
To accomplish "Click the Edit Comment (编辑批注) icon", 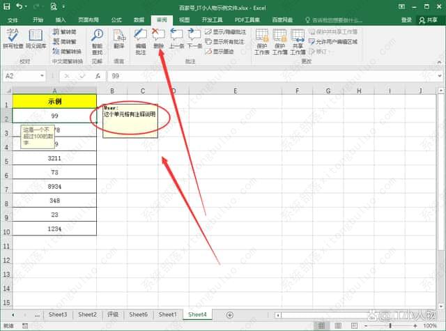I will (x=140, y=38).
